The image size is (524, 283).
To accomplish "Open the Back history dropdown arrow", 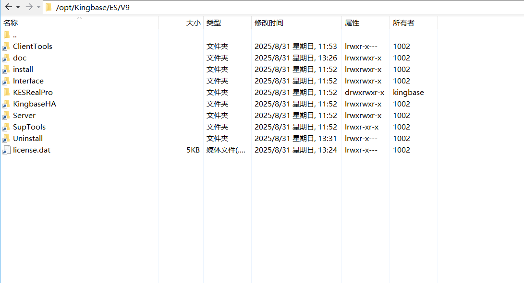I will [x=18, y=7].
